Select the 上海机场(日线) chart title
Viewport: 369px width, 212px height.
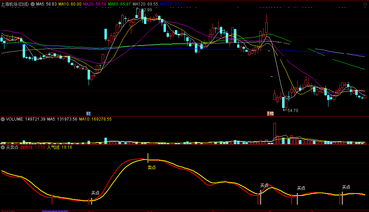(15, 4)
